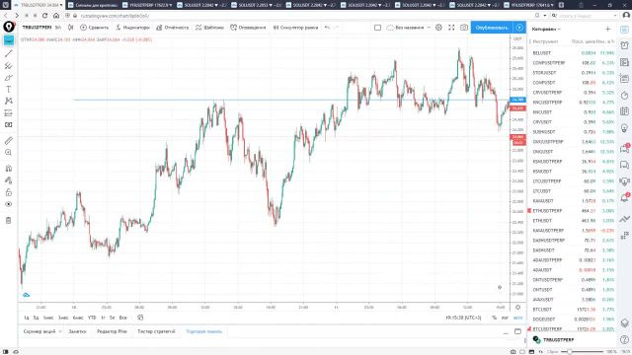Create an alert via Оповещения
The width and height of the screenshot is (632, 355).
pos(248,28)
